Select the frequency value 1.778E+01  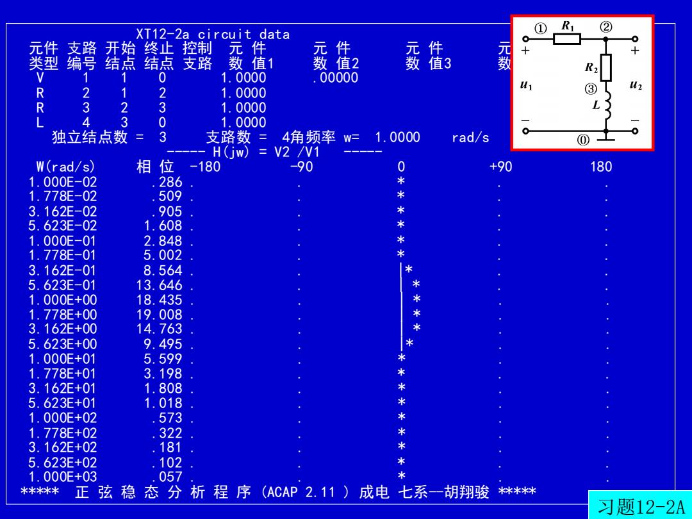click(63, 374)
